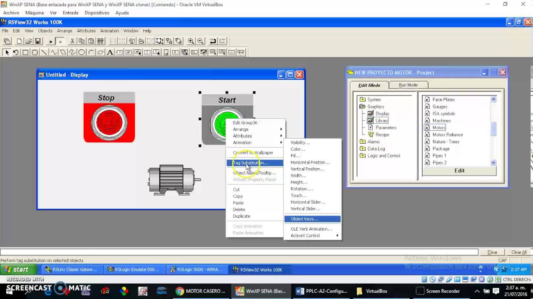Click the Copy icon in the toolbar
Image resolution: width=533 pixels, height=299 pixels.
pyautogui.click(x=82, y=41)
